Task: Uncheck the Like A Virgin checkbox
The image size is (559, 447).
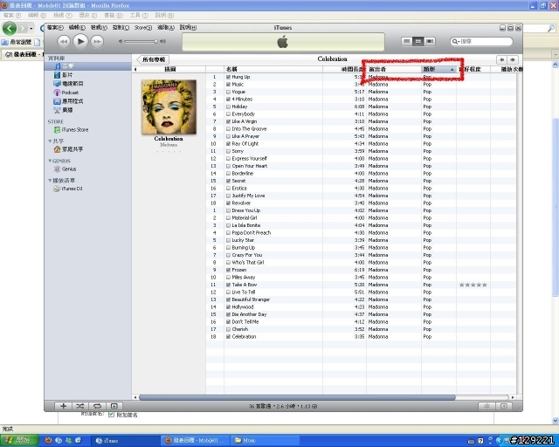Action: coord(228,121)
